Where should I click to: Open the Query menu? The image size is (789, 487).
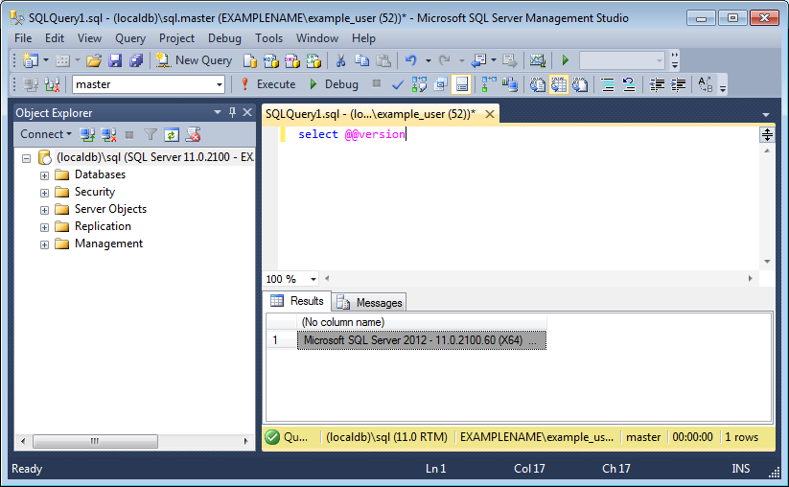point(130,38)
